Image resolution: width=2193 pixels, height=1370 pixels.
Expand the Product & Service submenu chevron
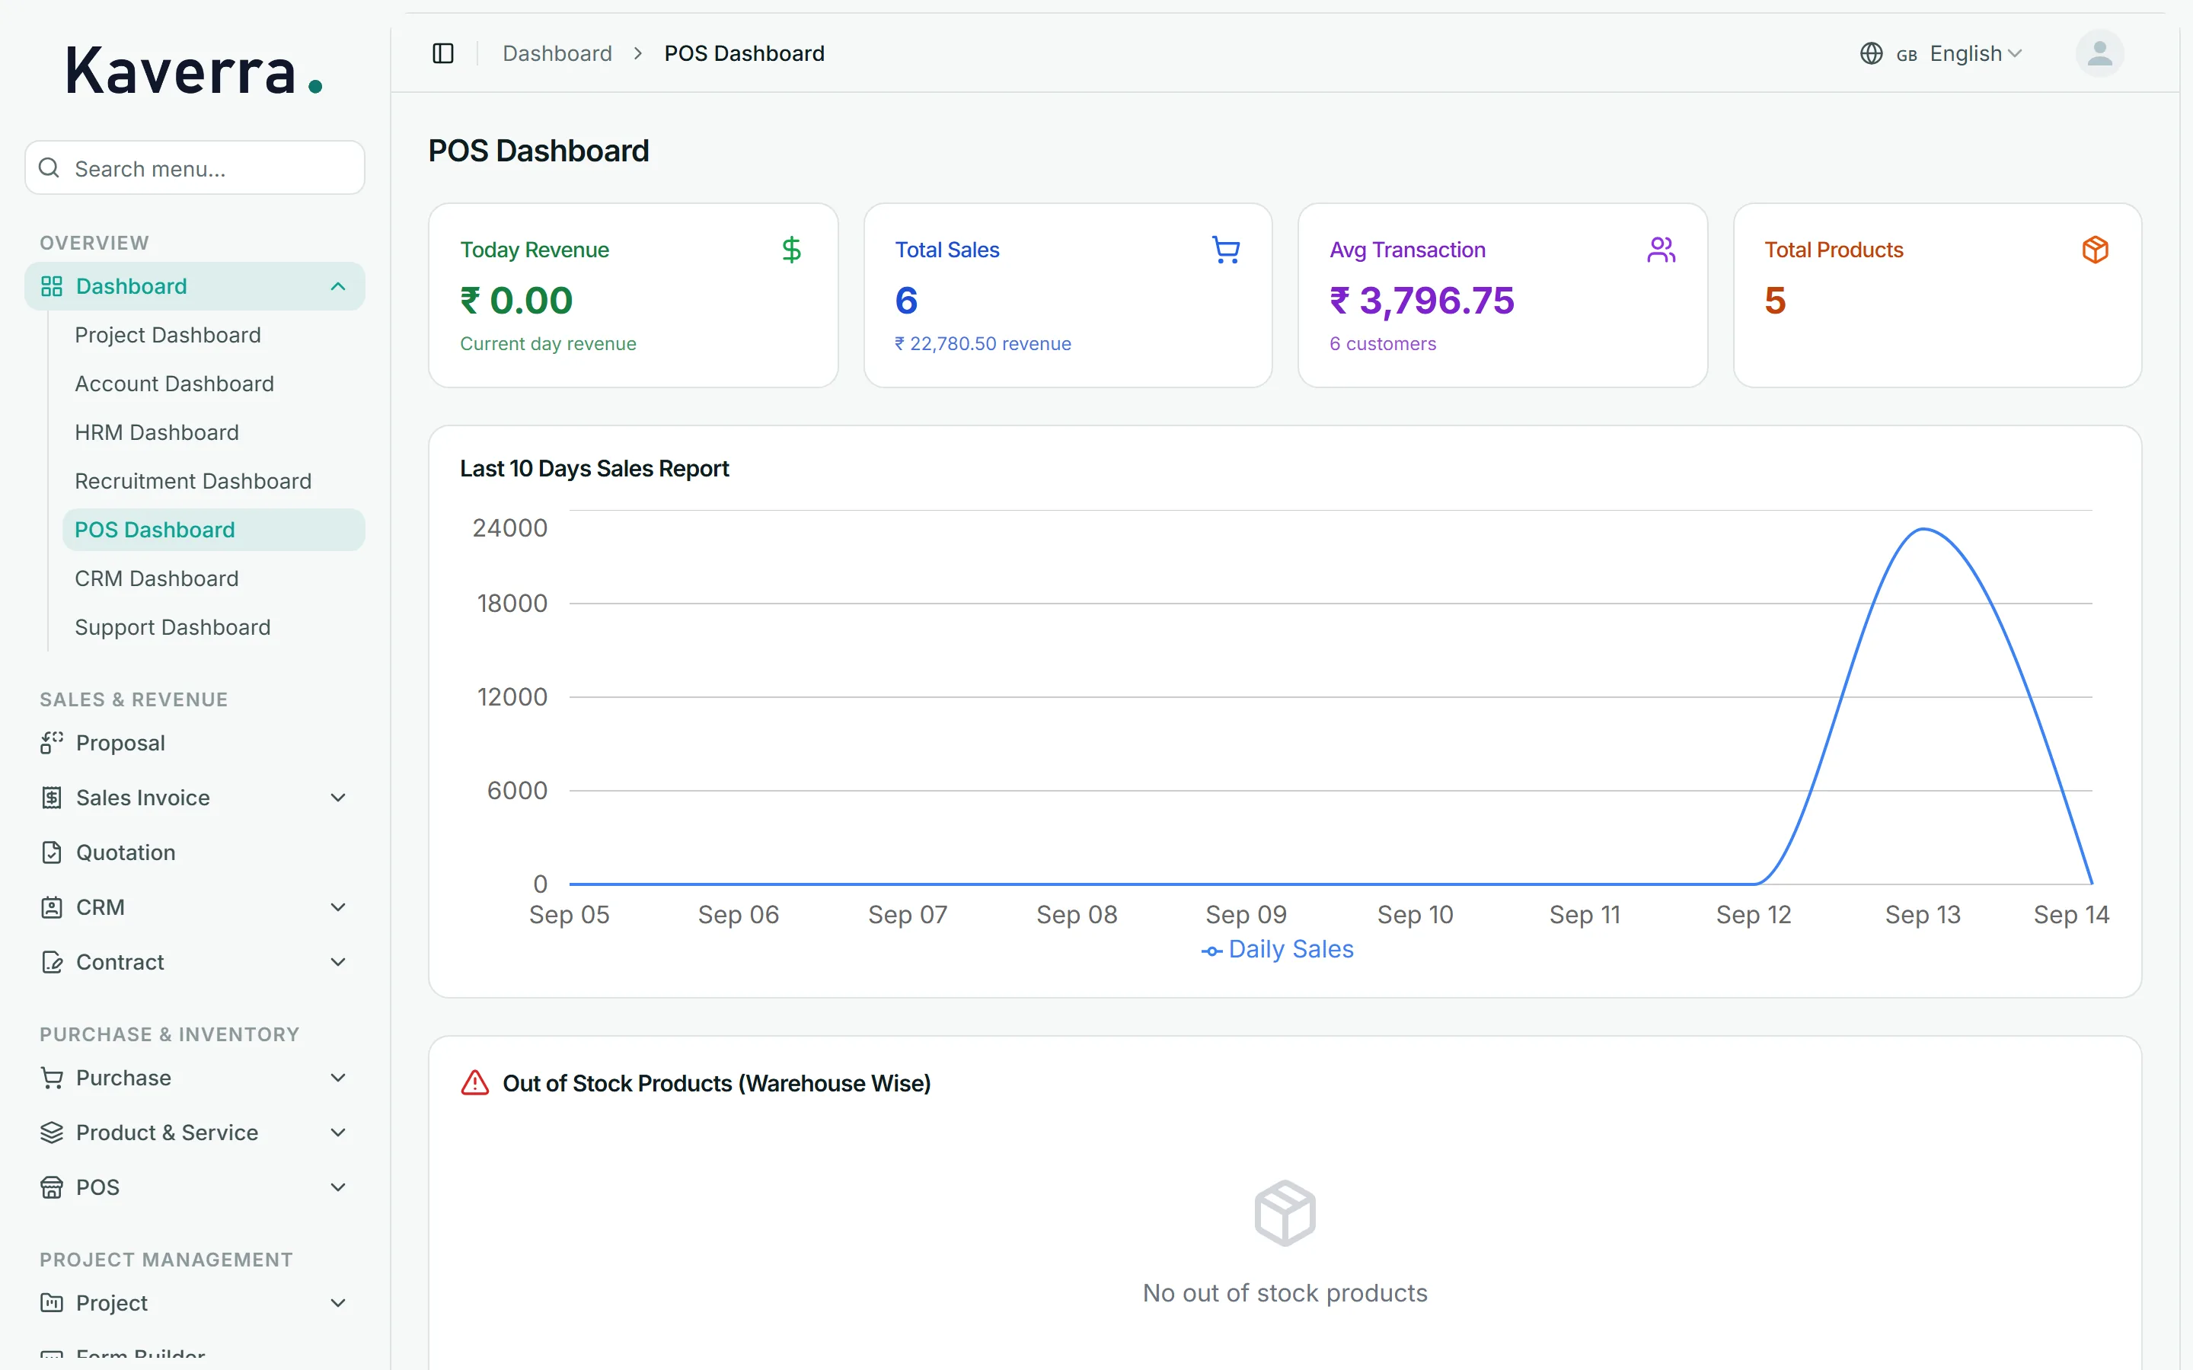[338, 1133]
